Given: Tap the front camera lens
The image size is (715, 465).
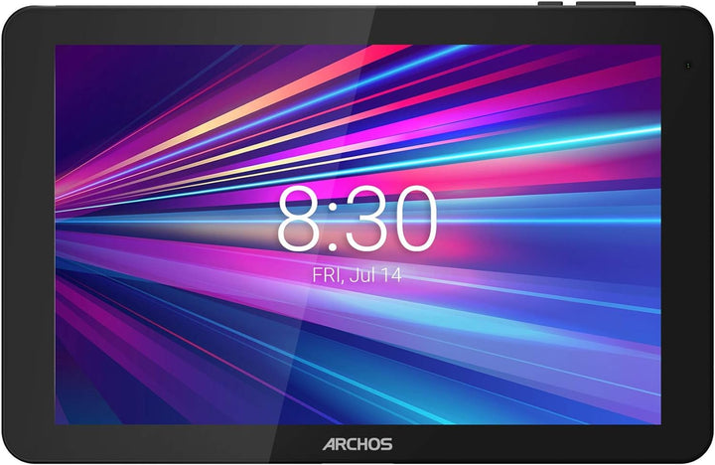Looking at the screenshot, I should [x=687, y=66].
